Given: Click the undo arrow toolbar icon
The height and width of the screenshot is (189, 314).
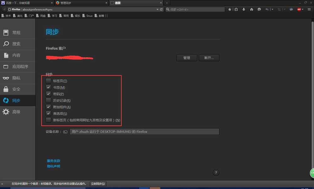Looking at the screenshot, I should click(267, 9).
